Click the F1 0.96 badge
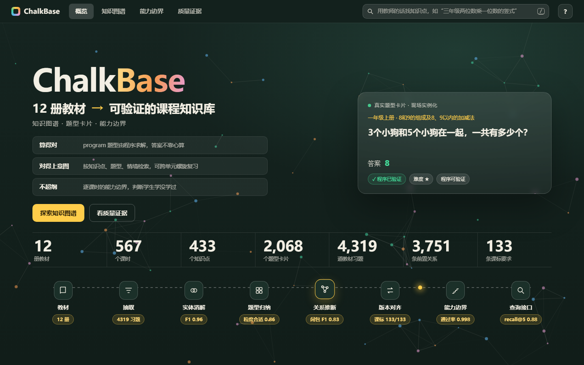 (194, 320)
